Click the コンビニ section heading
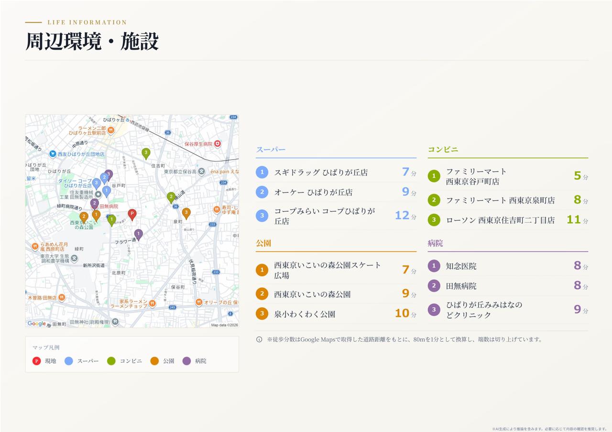The height and width of the screenshot is (432, 612). click(x=443, y=150)
